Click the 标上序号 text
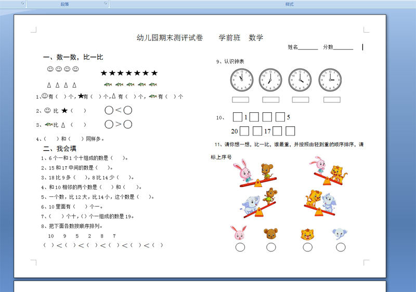The width and height of the screenshot is (416, 292). click(222, 157)
